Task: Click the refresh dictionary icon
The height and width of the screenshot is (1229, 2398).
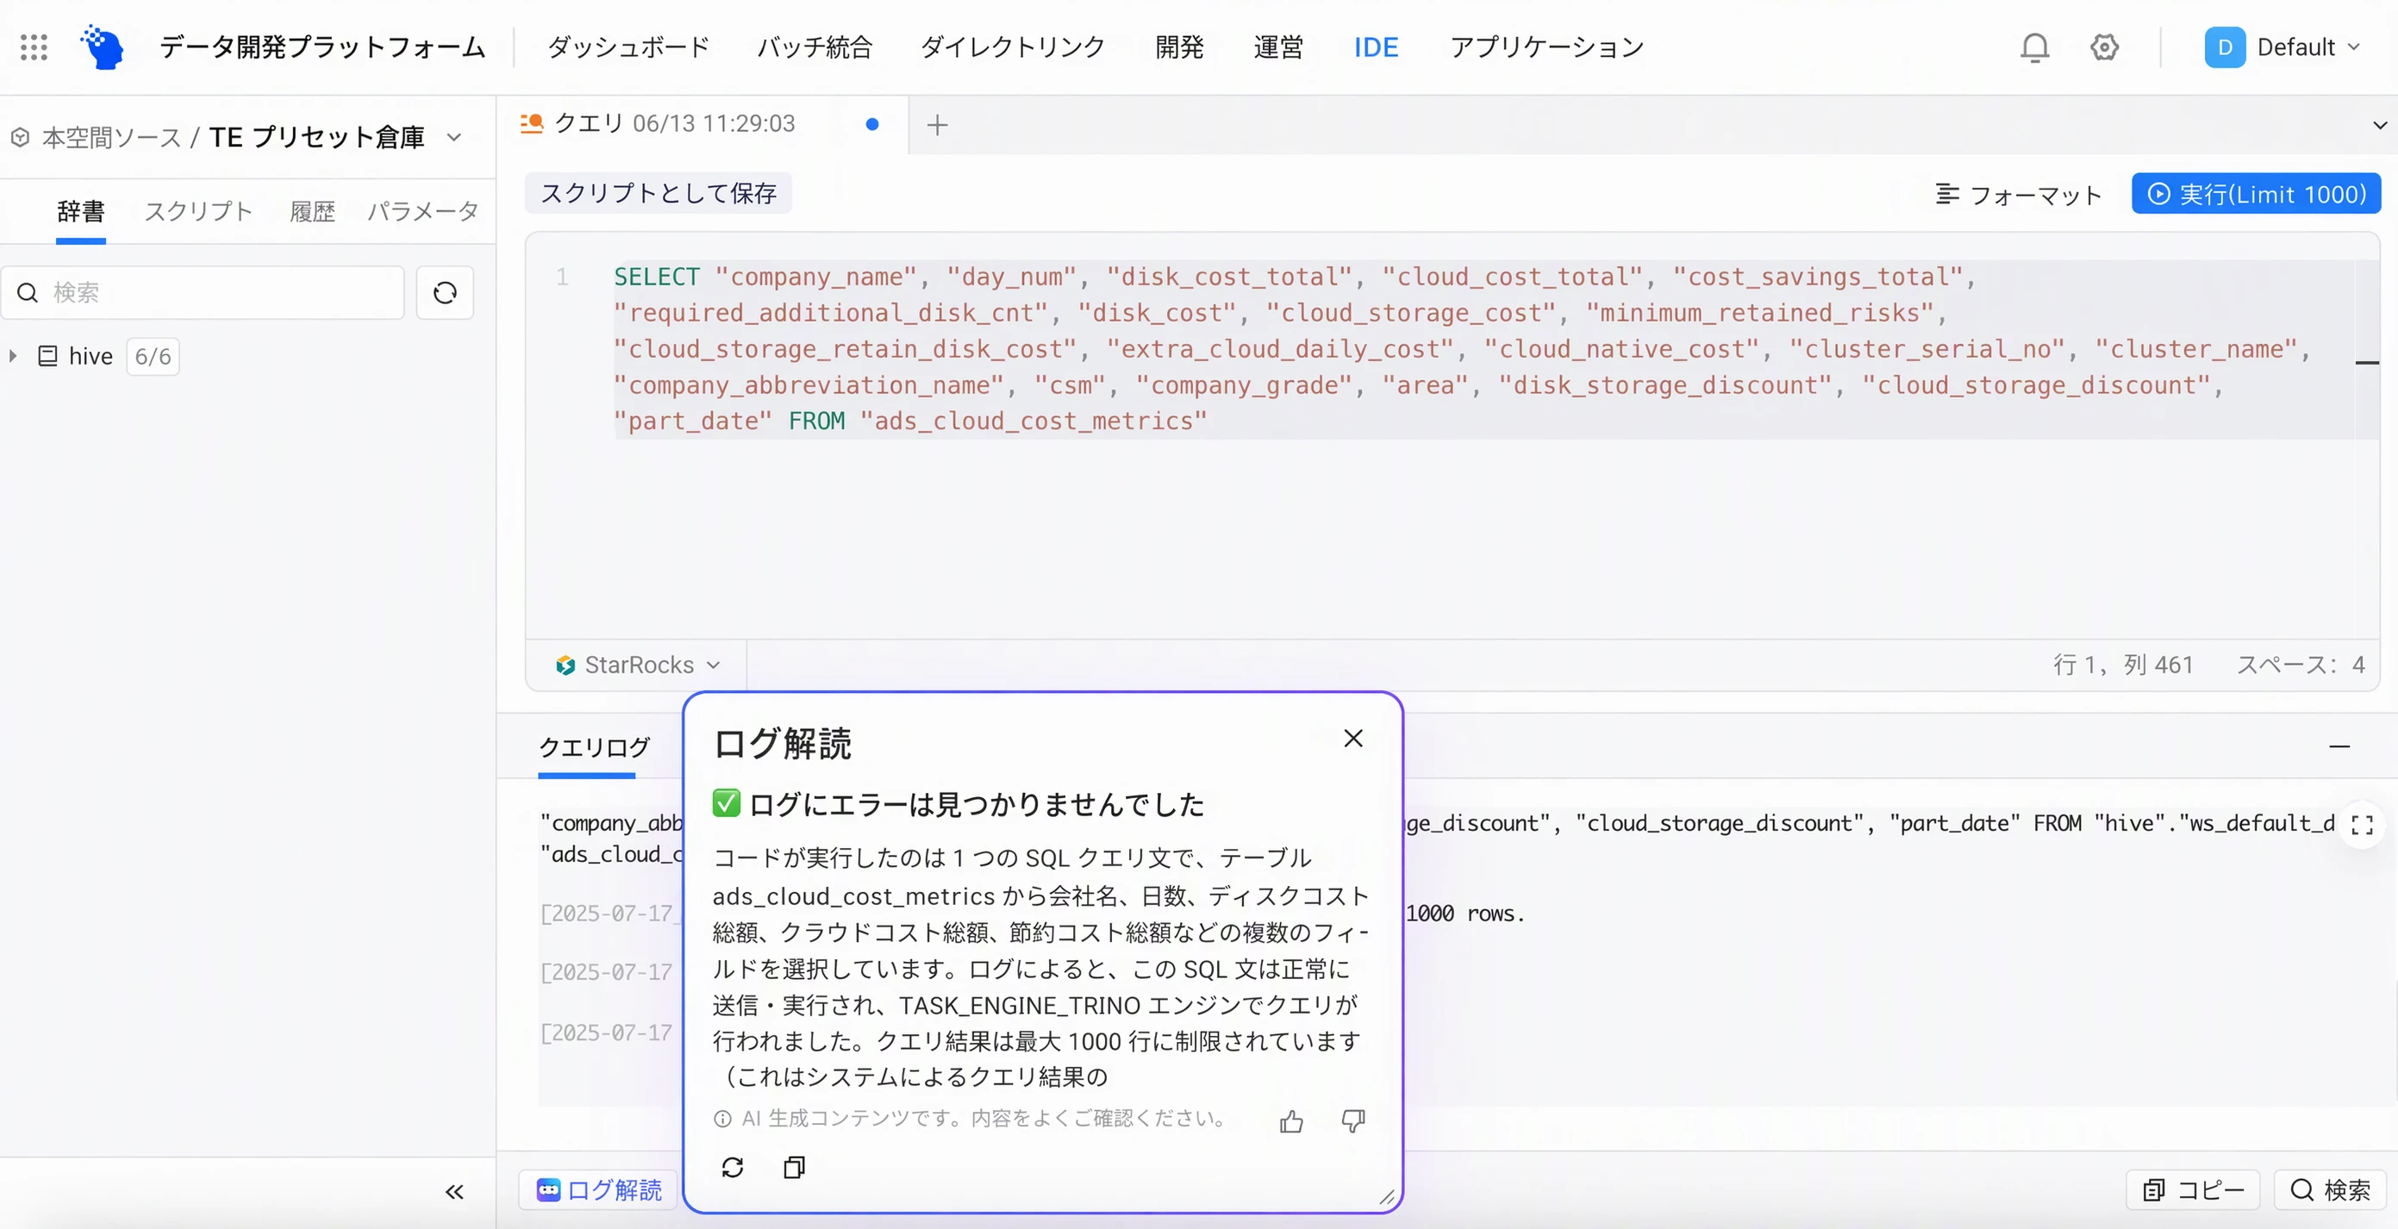Action: click(x=445, y=292)
